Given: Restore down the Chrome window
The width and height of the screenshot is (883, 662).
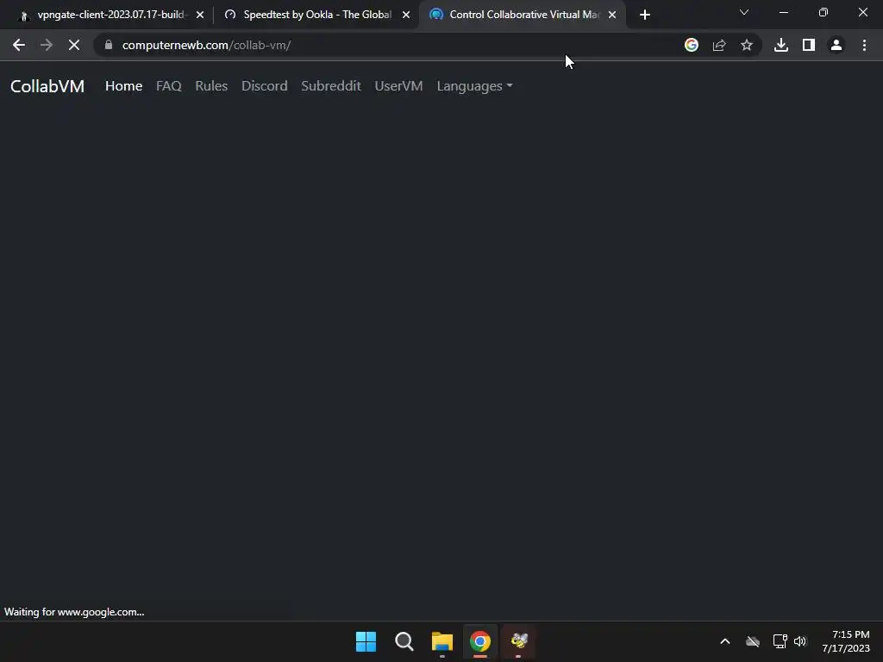Looking at the screenshot, I should pos(824,12).
